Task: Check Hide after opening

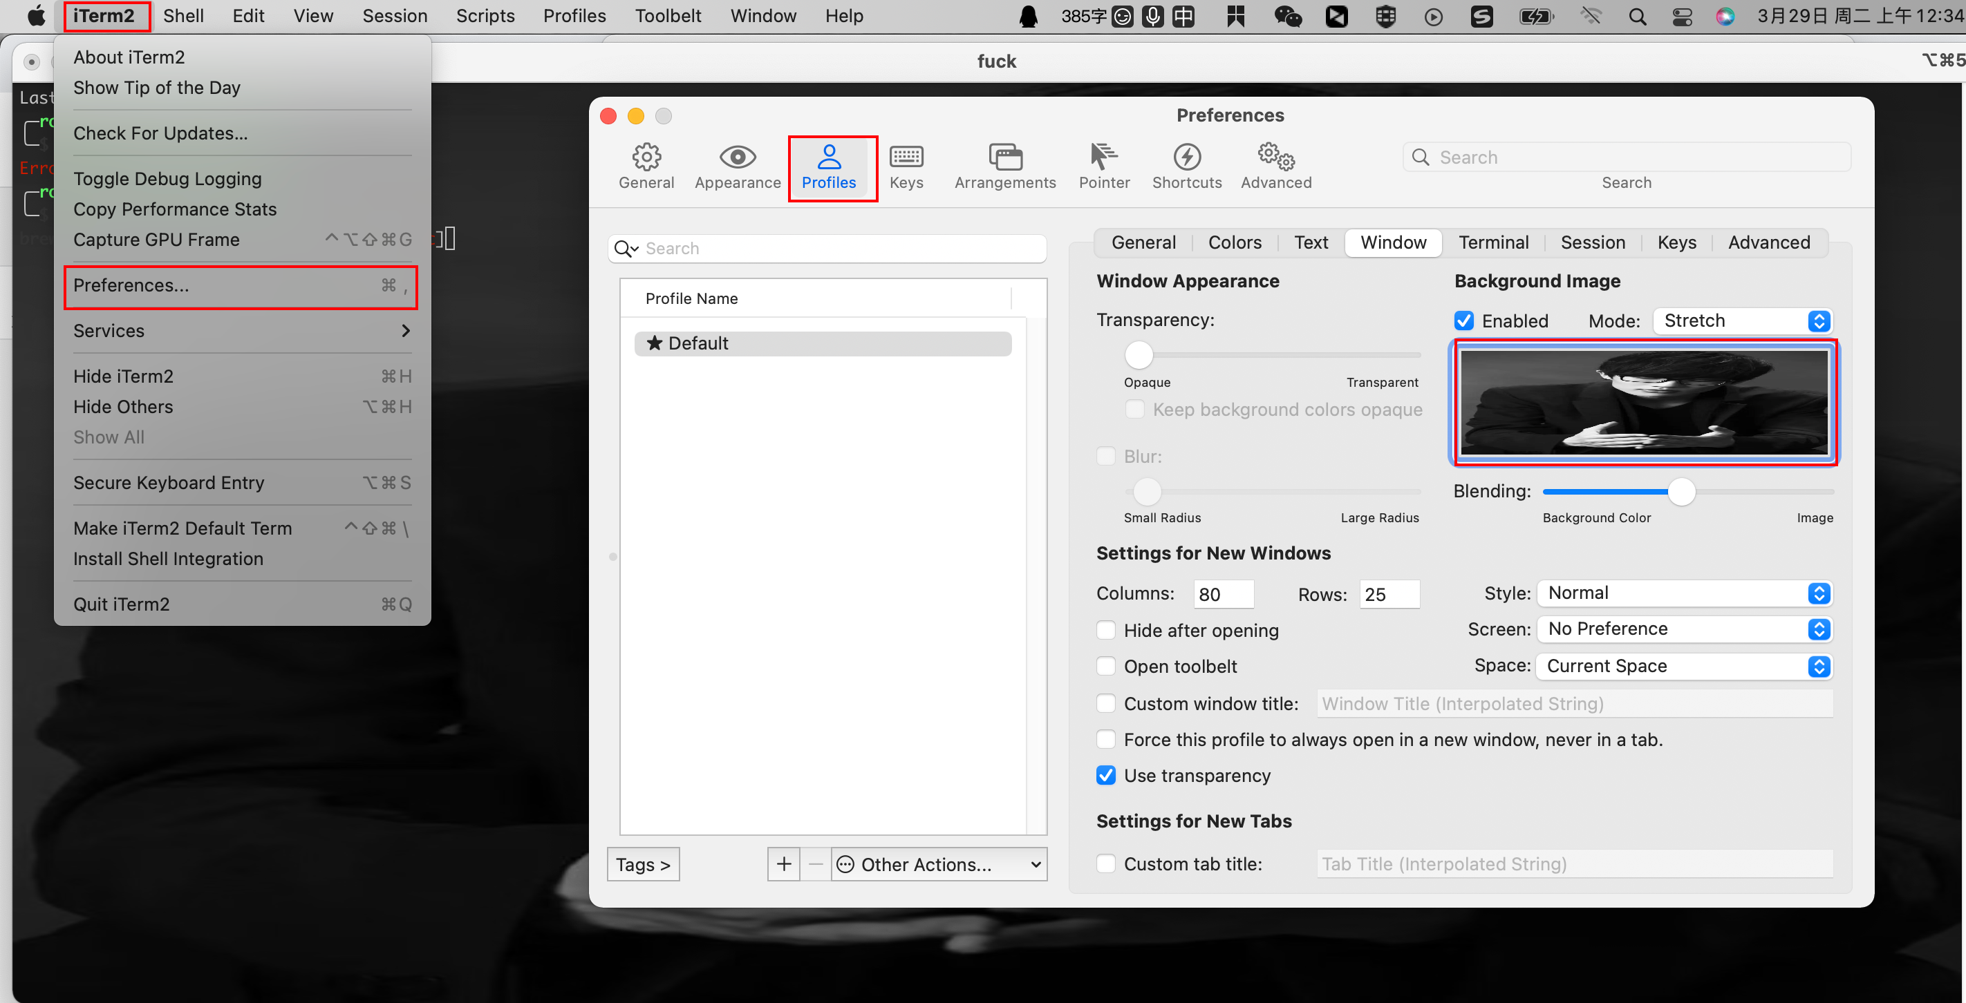Action: tap(1106, 630)
